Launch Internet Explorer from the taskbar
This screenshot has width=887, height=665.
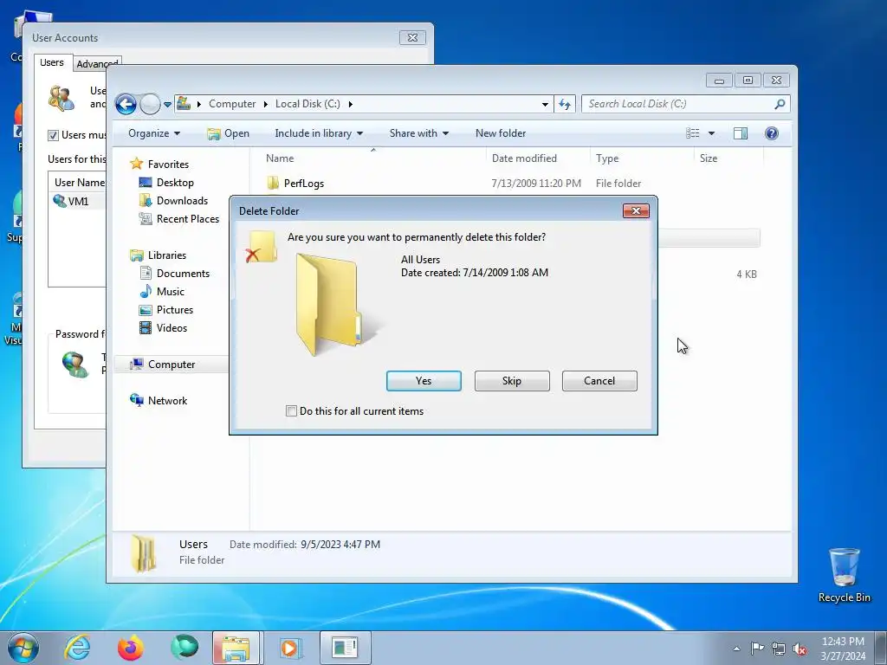[77, 648]
